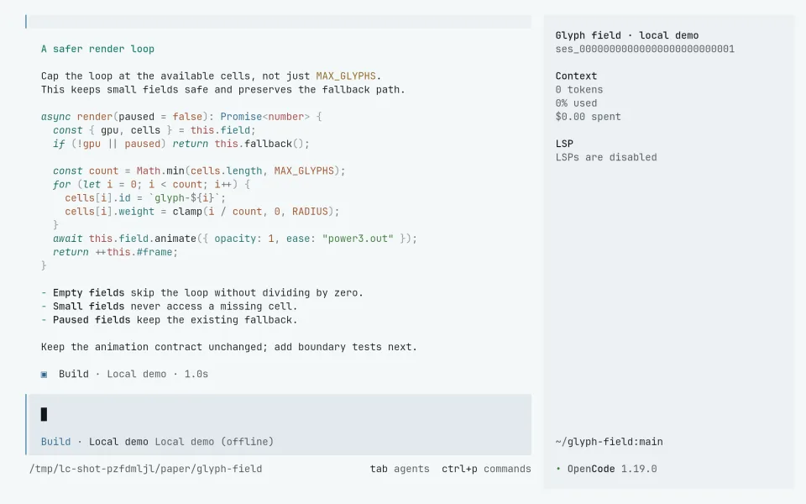
Task: Click the /tmp/lc-shot working directory path
Action: point(145,469)
